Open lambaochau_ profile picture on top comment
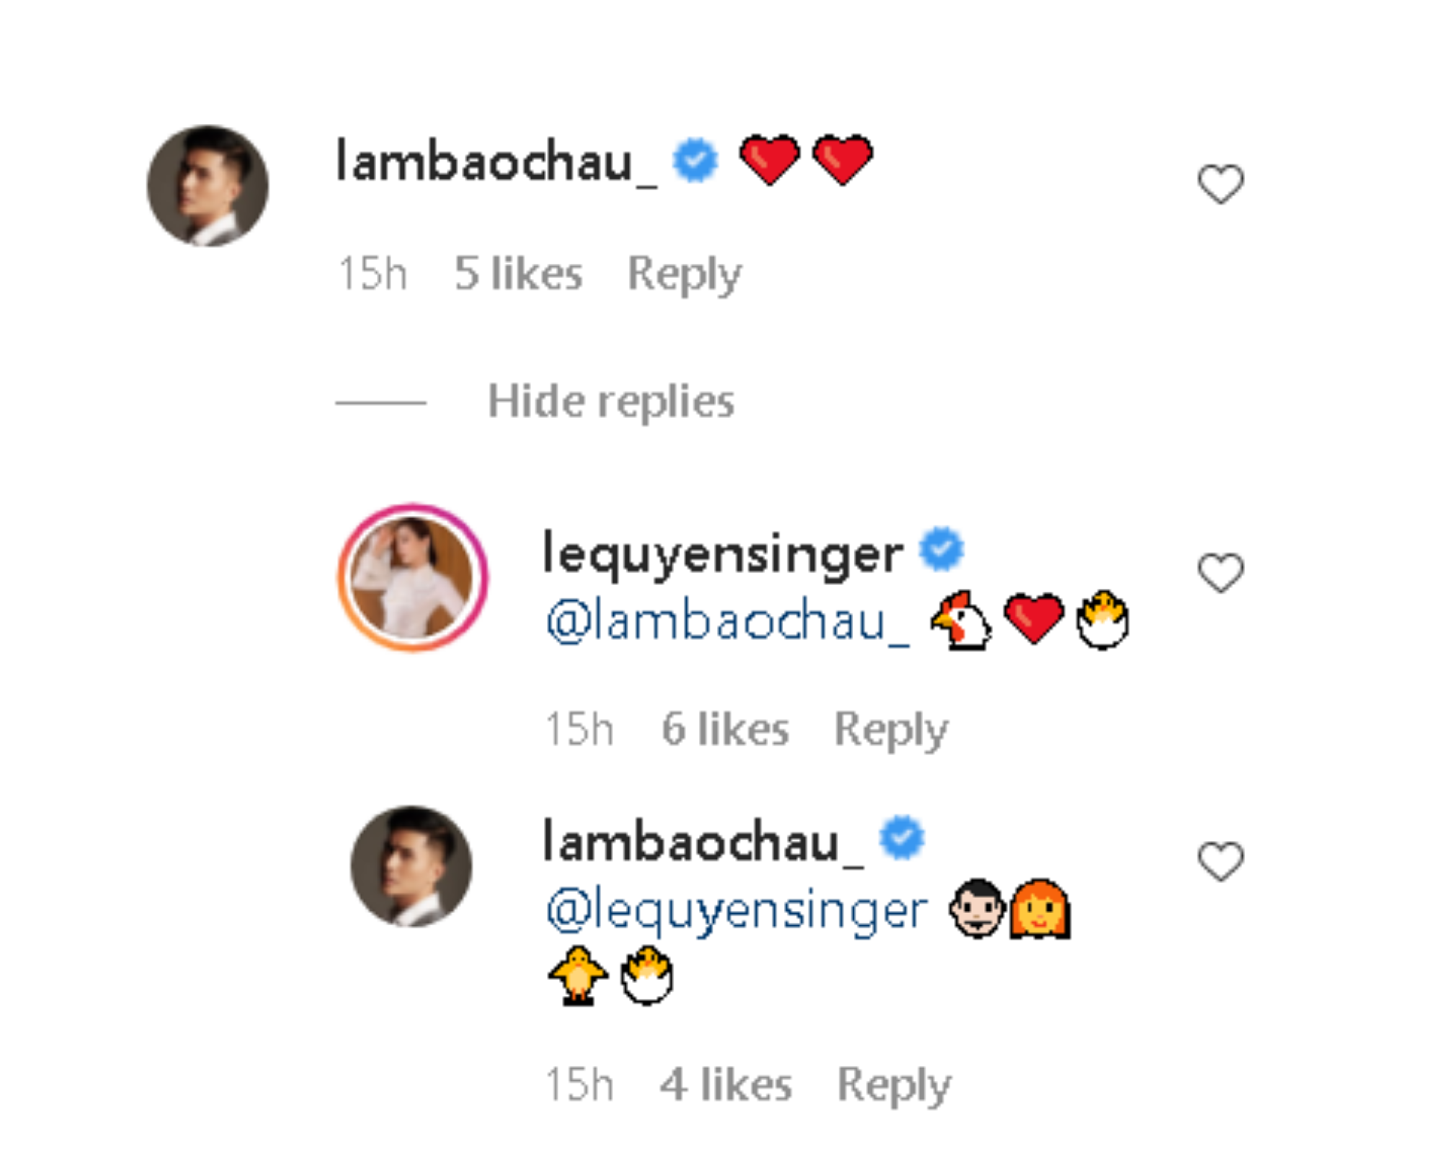This screenshot has width=1441, height=1153. (x=208, y=186)
